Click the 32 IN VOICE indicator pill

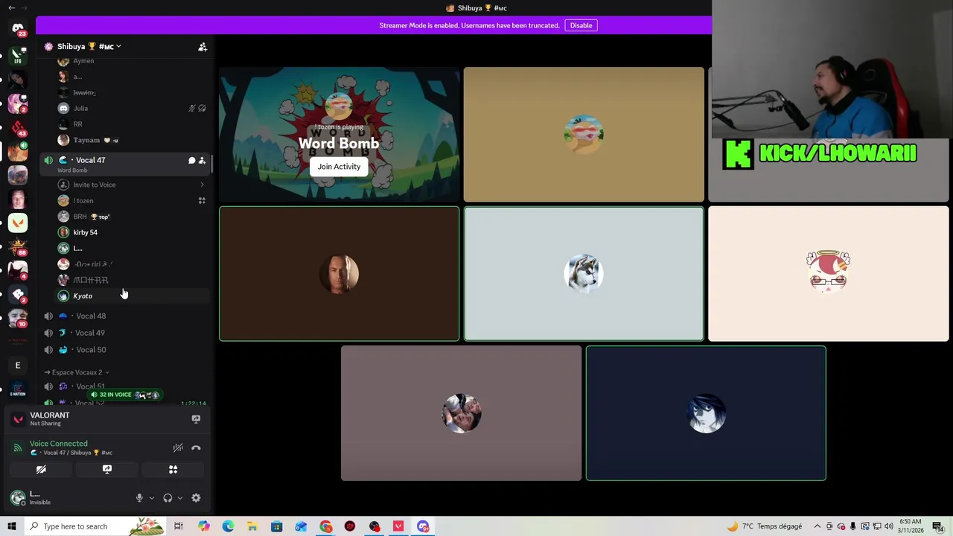coord(125,395)
